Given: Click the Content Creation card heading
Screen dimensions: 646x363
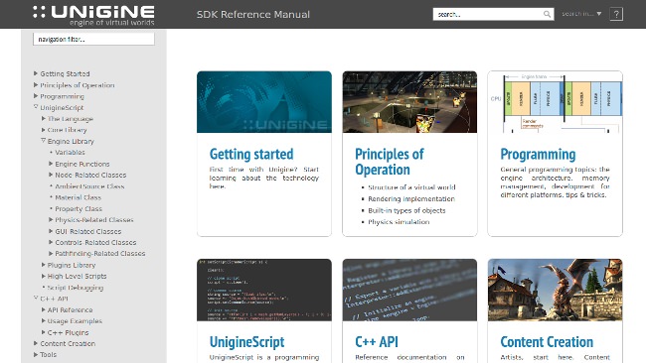Looking at the screenshot, I should [547, 341].
